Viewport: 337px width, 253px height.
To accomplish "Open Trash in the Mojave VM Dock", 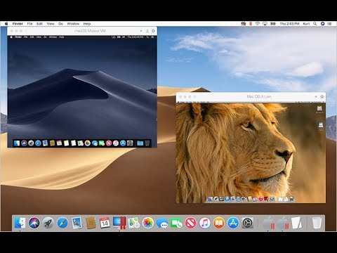I will [x=147, y=143].
